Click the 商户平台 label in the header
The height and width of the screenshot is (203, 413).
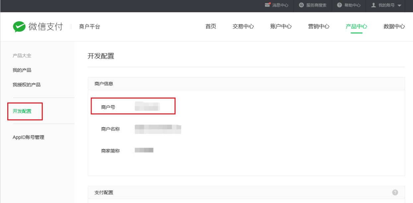coord(90,27)
